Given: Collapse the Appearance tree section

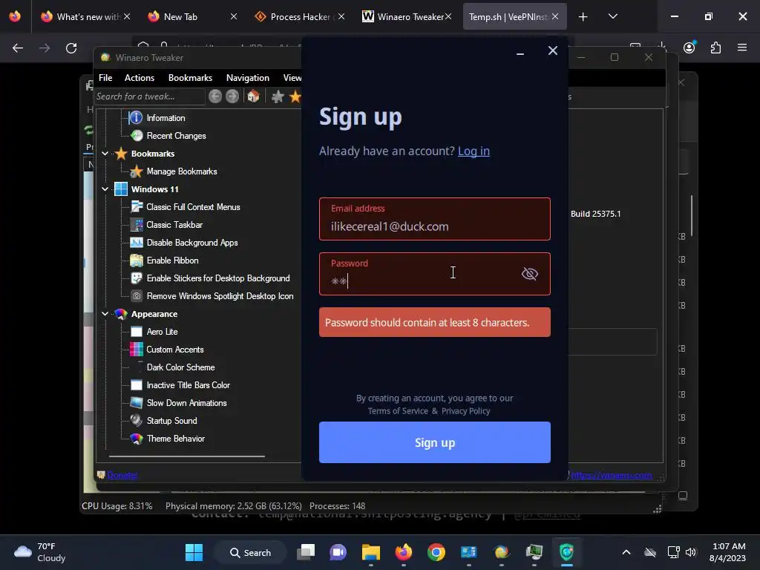Looking at the screenshot, I should pyautogui.click(x=105, y=314).
